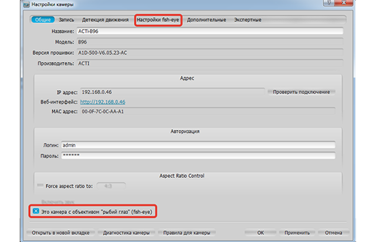This screenshot has width=373, height=242.
Task: Click the Проверить подключение button
Action: pos(302,92)
